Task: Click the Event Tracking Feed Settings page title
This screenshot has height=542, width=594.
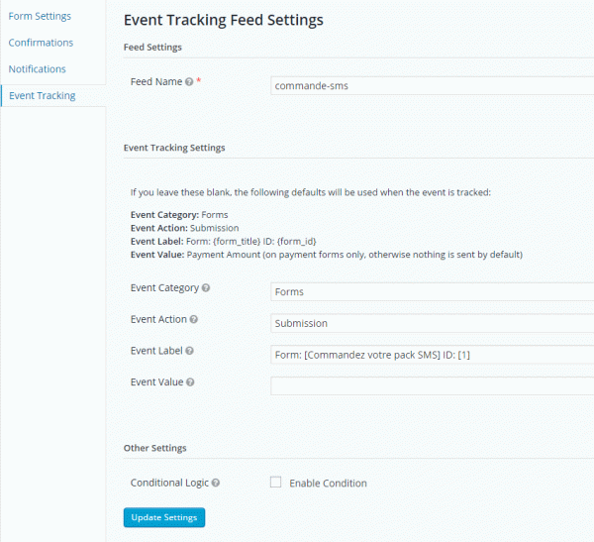Action: pyautogui.click(x=223, y=19)
